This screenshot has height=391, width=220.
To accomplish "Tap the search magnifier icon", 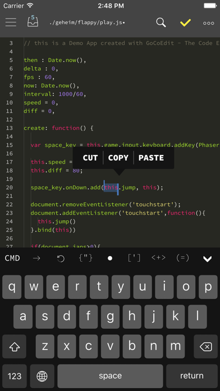I will coord(161,22).
